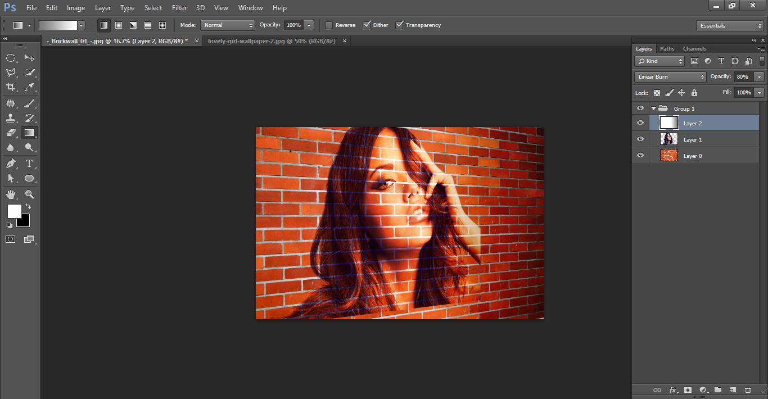Open the Opacity dropdown in Layers panel

(759, 76)
